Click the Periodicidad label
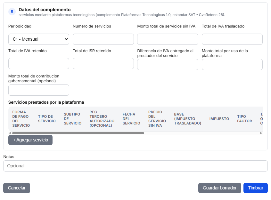This screenshot has width=271, height=200. point(20,26)
